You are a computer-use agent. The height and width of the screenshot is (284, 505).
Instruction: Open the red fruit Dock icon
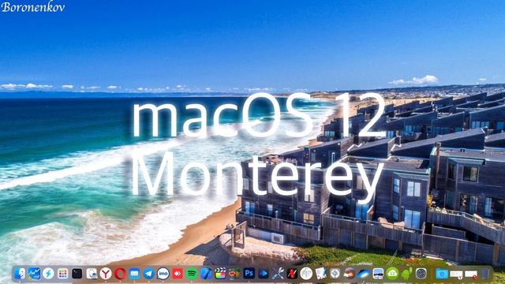coord(234,274)
